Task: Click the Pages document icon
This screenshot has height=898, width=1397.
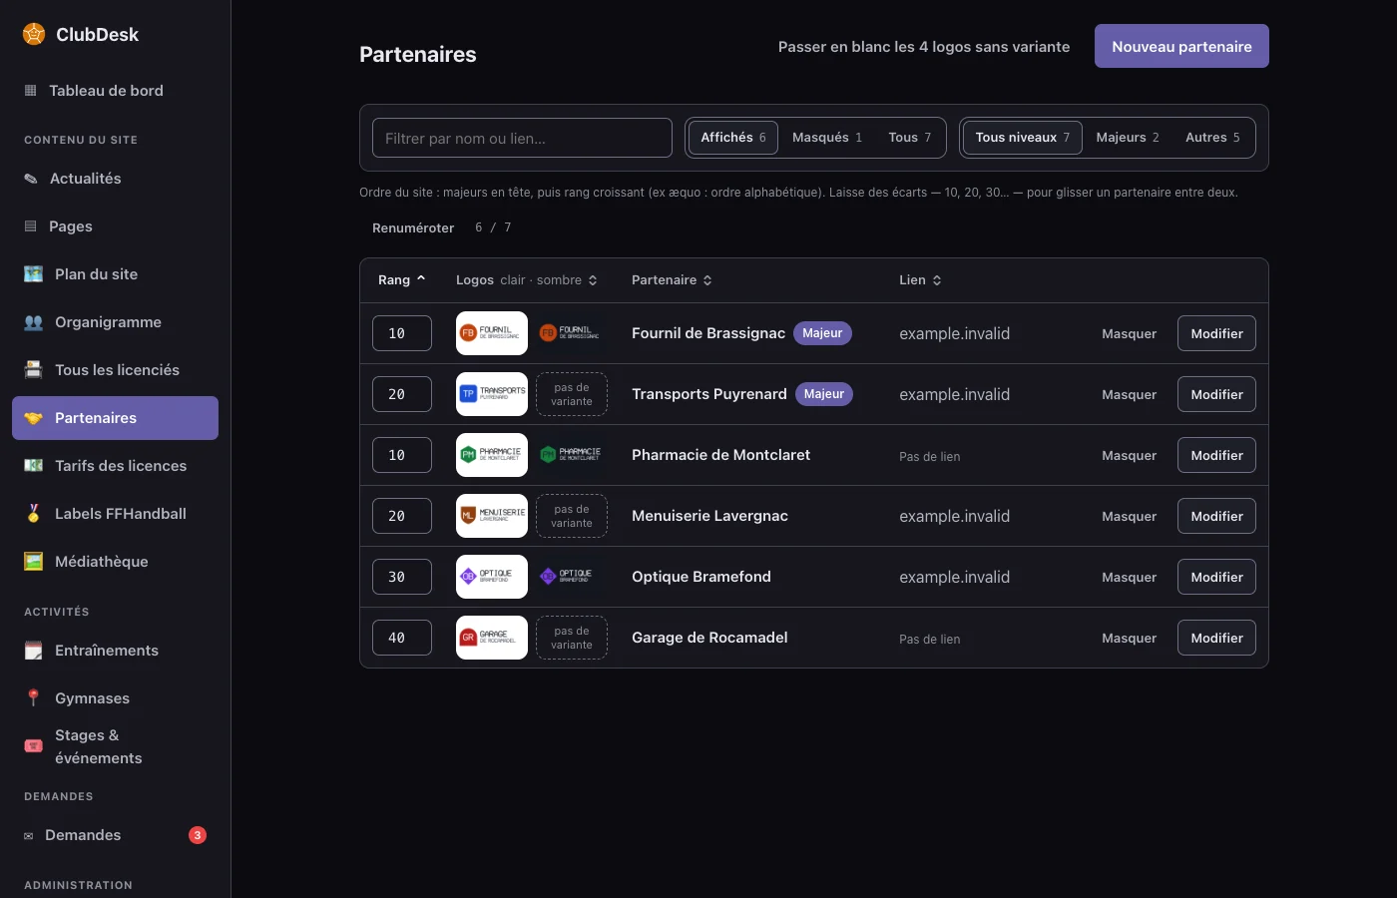Action: click(x=30, y=226)
